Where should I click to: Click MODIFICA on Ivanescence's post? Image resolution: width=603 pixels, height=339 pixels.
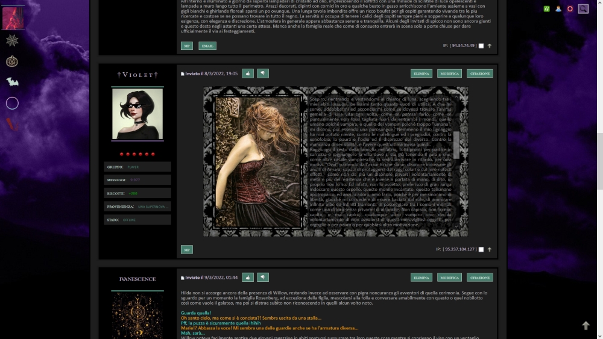[x=449, y=277]
